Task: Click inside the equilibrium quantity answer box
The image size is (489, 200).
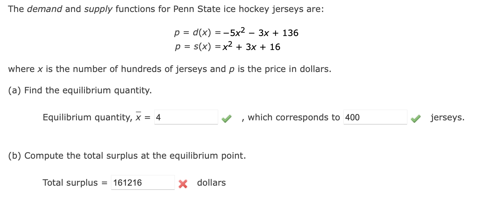Action: pyautogui.click(x=186, y=117)
